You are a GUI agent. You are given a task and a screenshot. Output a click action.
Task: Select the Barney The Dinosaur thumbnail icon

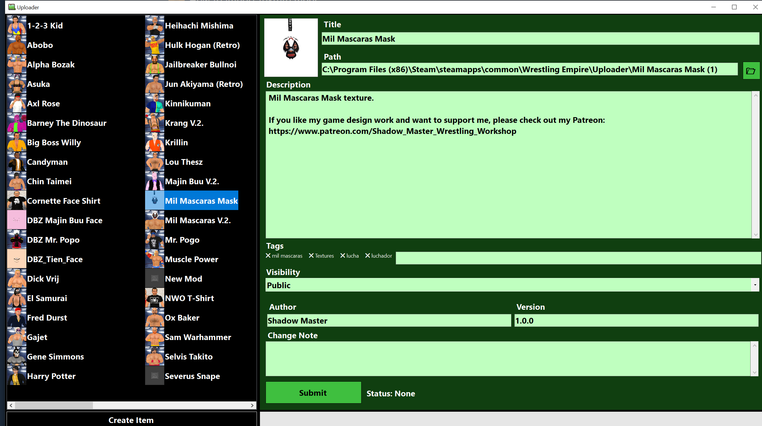17,123
